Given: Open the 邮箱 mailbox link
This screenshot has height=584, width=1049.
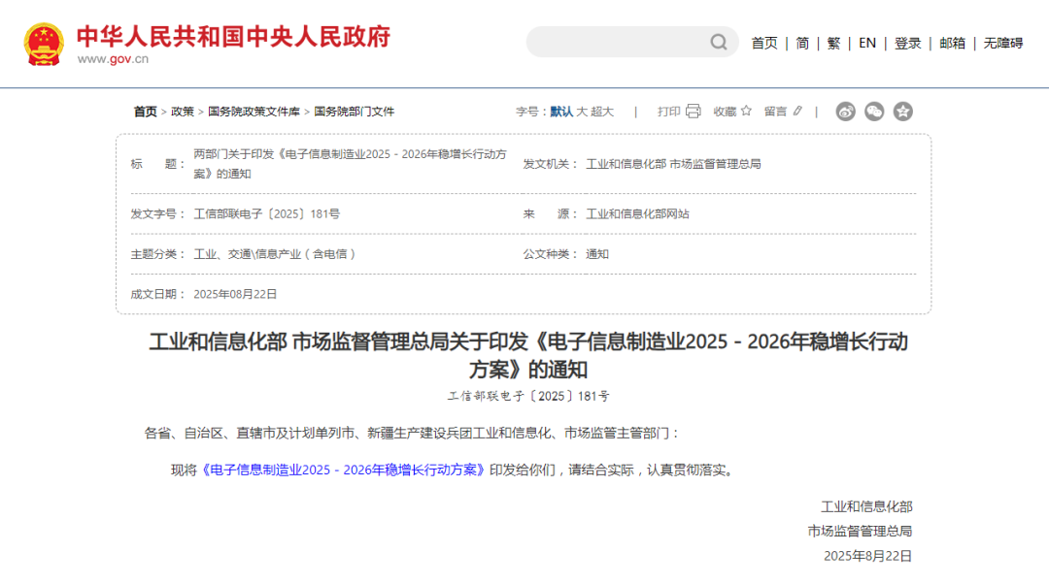Looking at the screenshot, I should 952,44.
